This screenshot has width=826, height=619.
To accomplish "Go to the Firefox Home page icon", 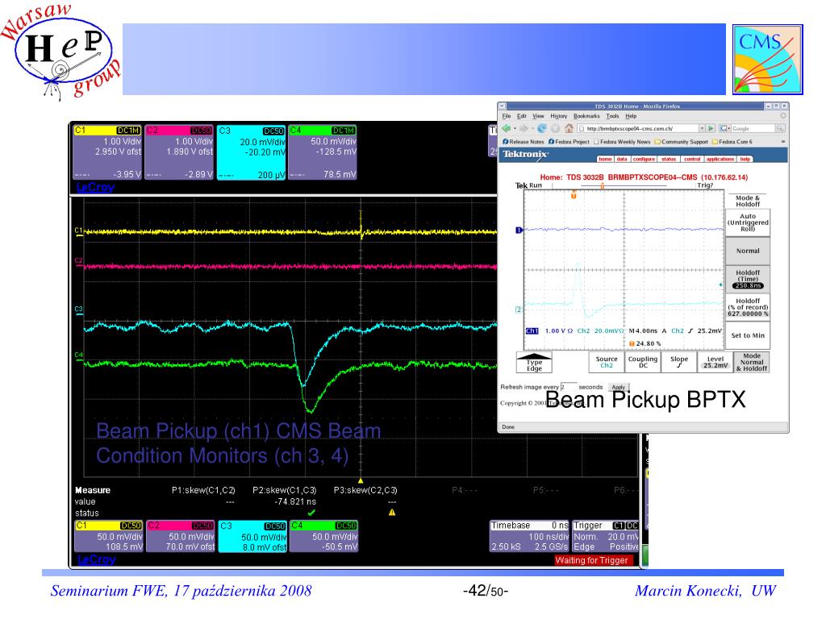I will click(x=569, y=128).
